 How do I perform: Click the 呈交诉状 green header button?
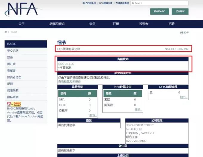tap(180, 11)
